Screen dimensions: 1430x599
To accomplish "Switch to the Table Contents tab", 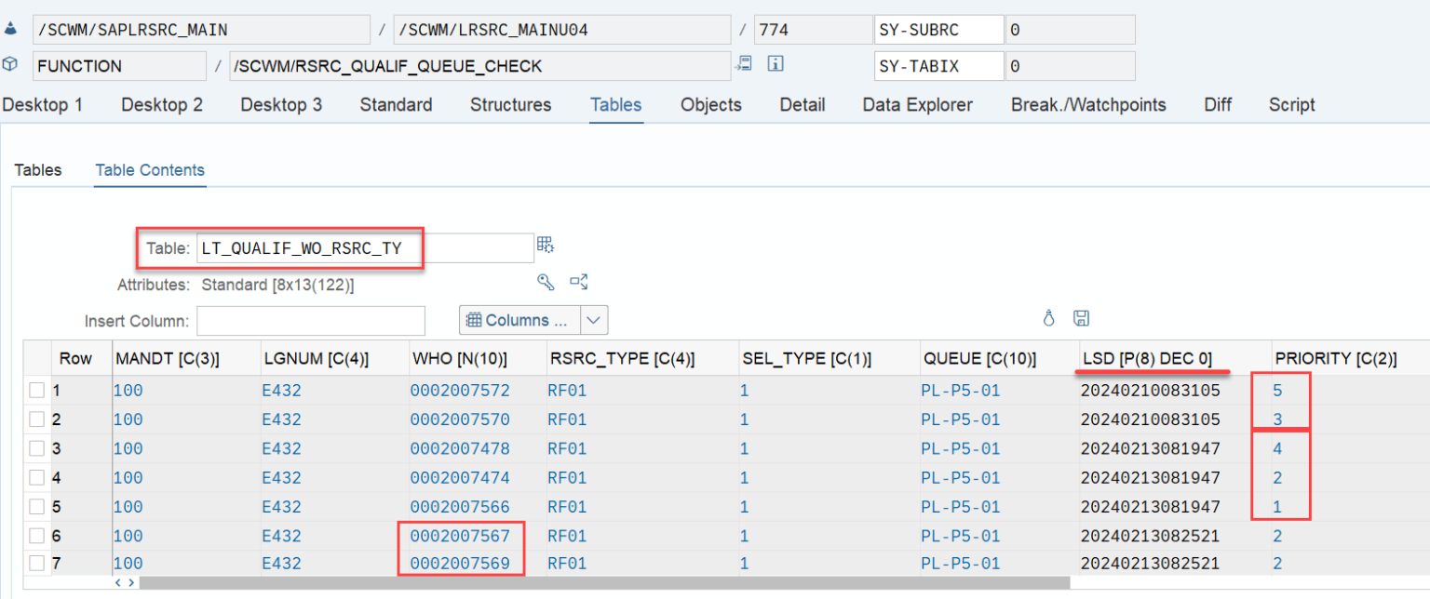I will pos(149,170).
